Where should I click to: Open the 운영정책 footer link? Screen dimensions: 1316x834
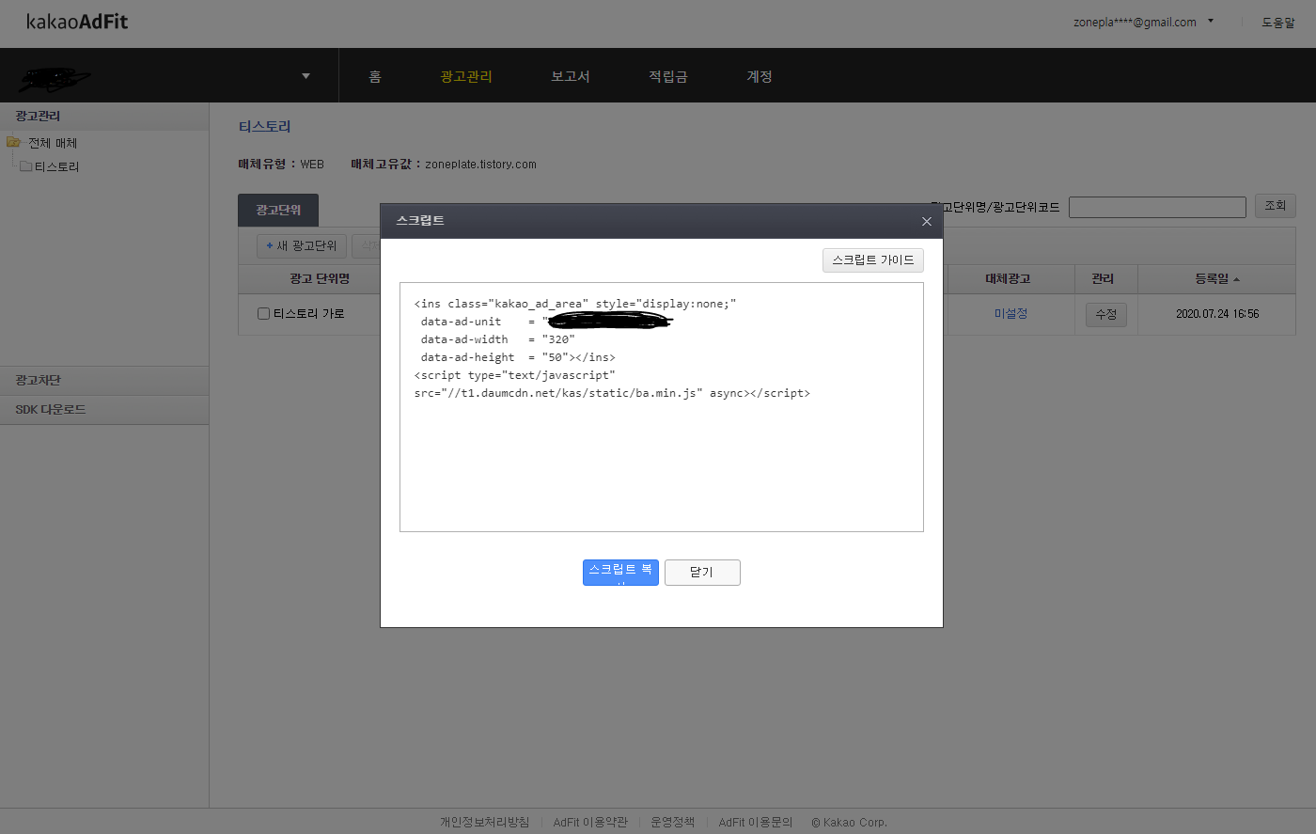coord(673,822)
